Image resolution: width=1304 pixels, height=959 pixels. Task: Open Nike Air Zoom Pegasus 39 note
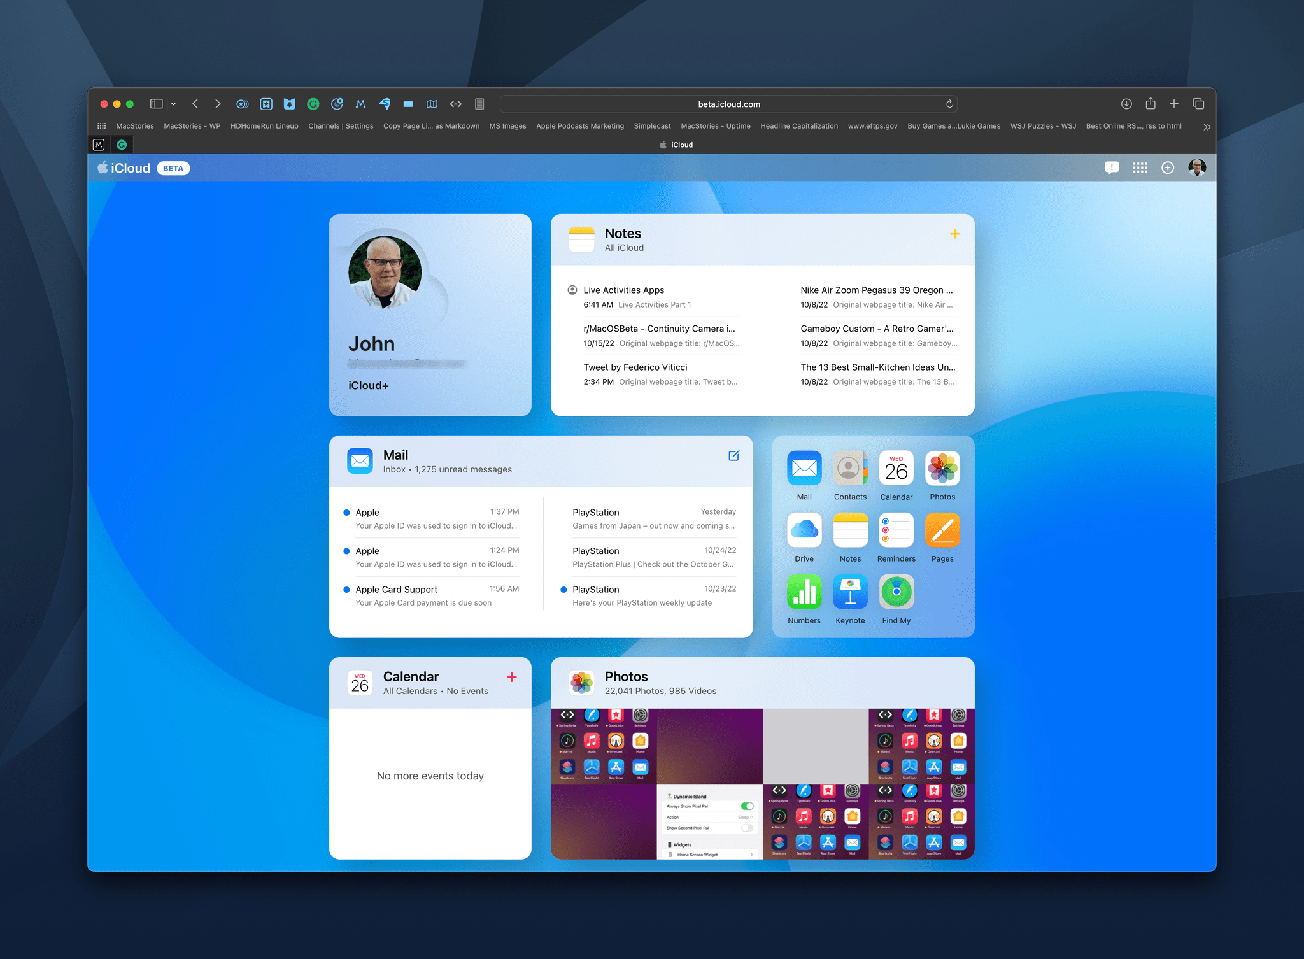coord(879,297)
